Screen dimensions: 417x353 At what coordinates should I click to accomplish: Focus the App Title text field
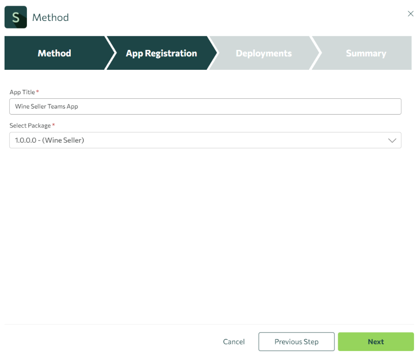205,106
